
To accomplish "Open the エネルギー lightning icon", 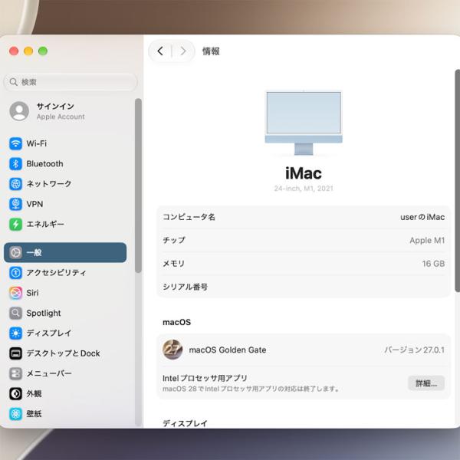I will [x=15, y=225].
